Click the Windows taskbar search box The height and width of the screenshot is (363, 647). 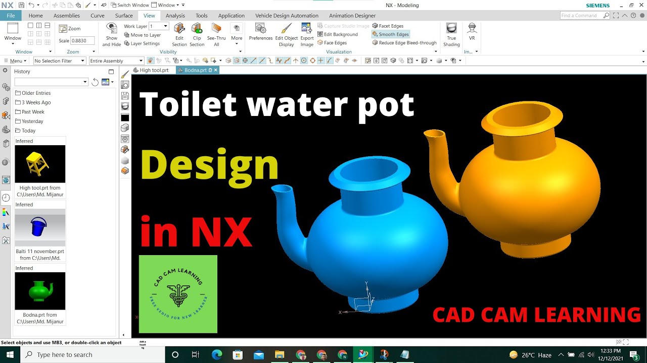tap(94, 354)
